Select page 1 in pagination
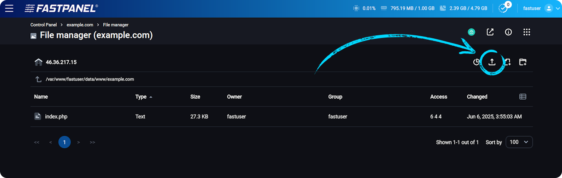The image size is (562, 178). tap(64, 142)
